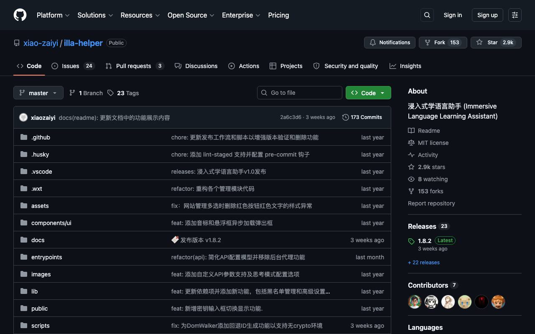Click the Sign in link

(x=453, y=15)
